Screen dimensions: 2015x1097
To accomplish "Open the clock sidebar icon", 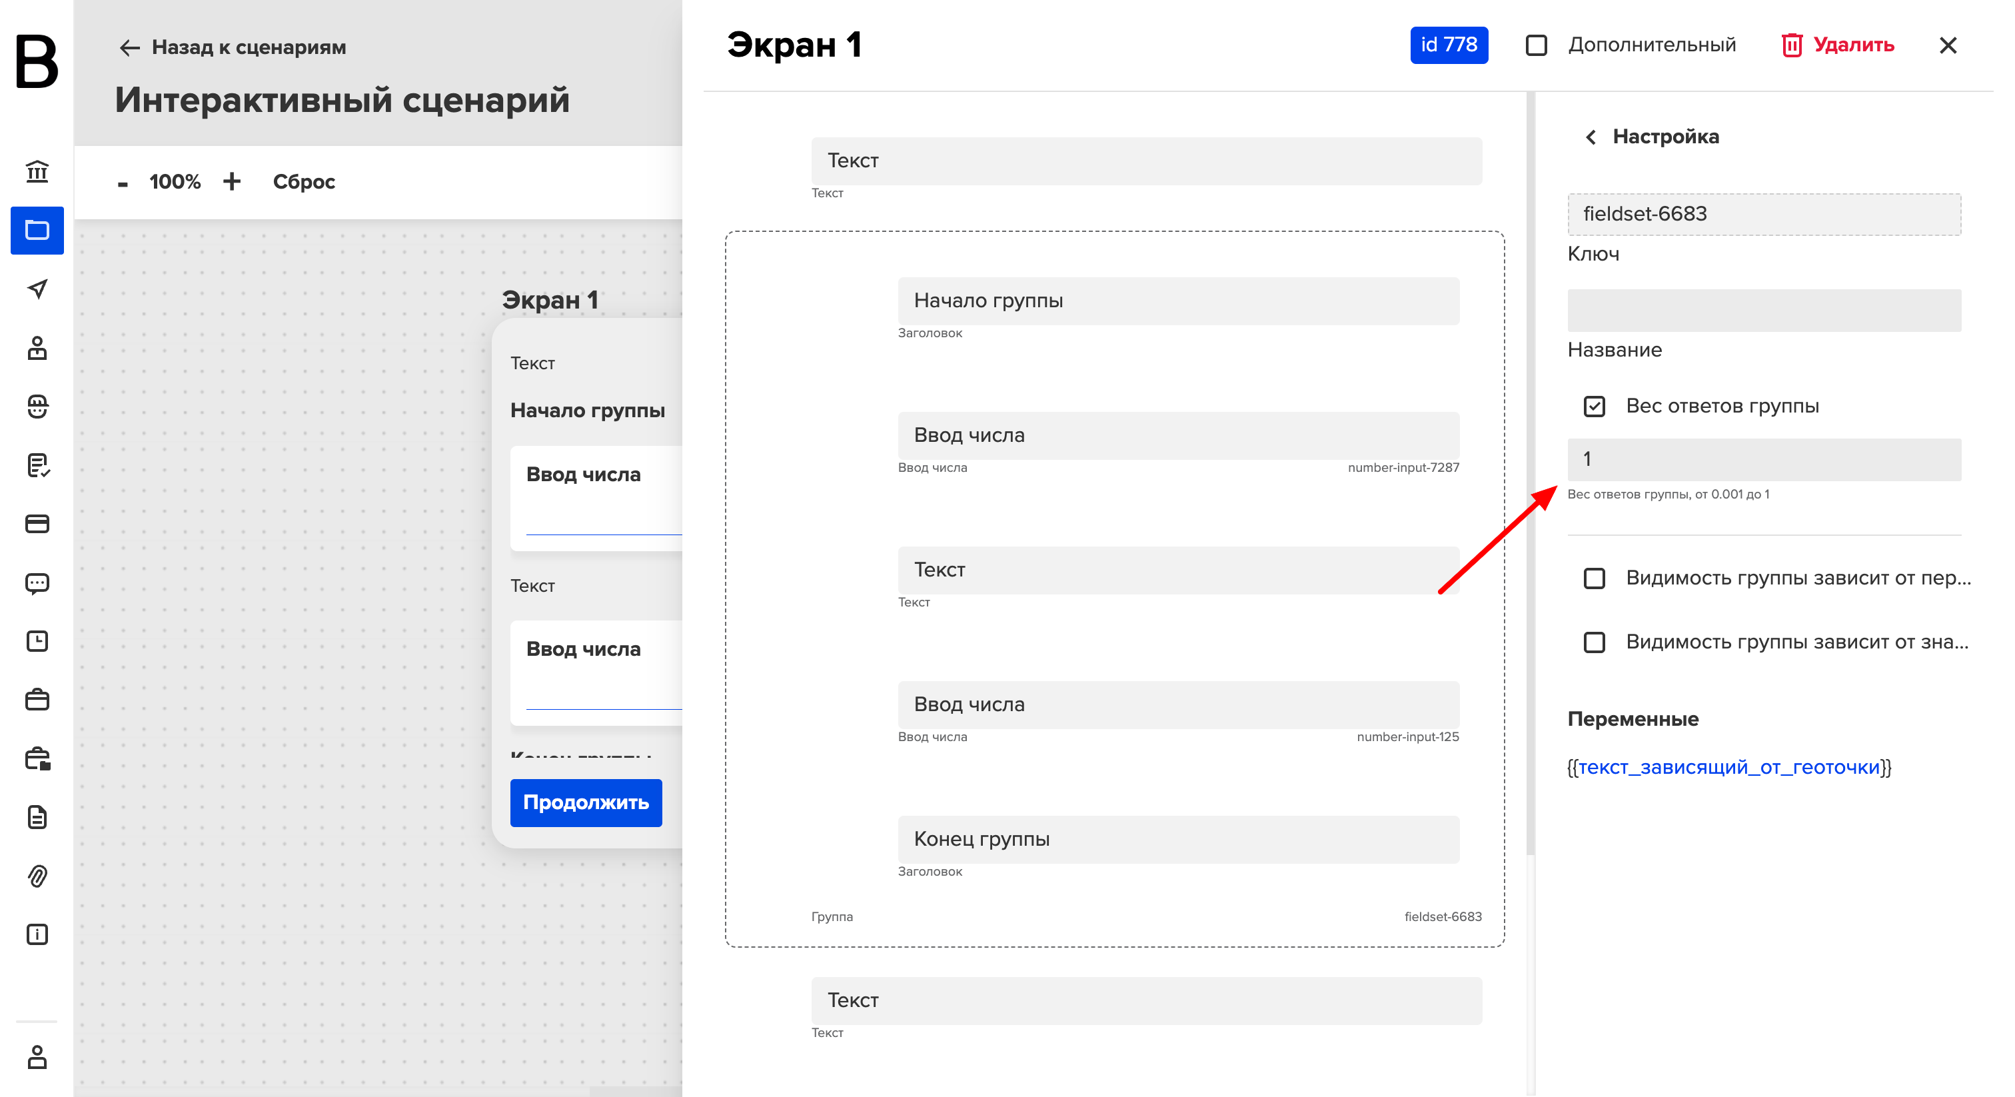I will point(37,641).
